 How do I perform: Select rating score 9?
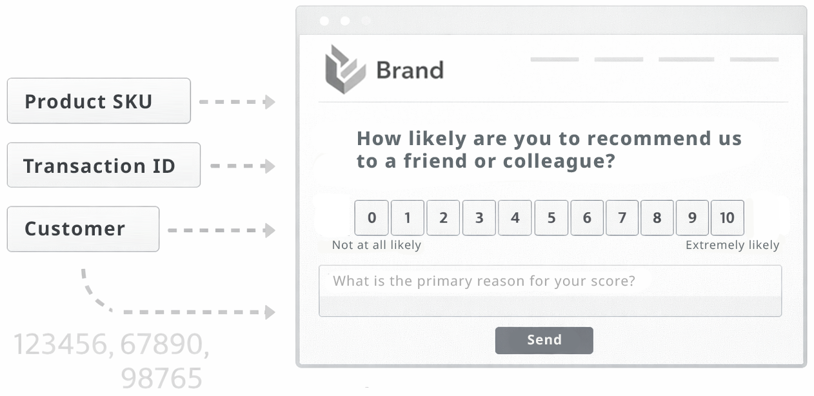click(692, 218)
